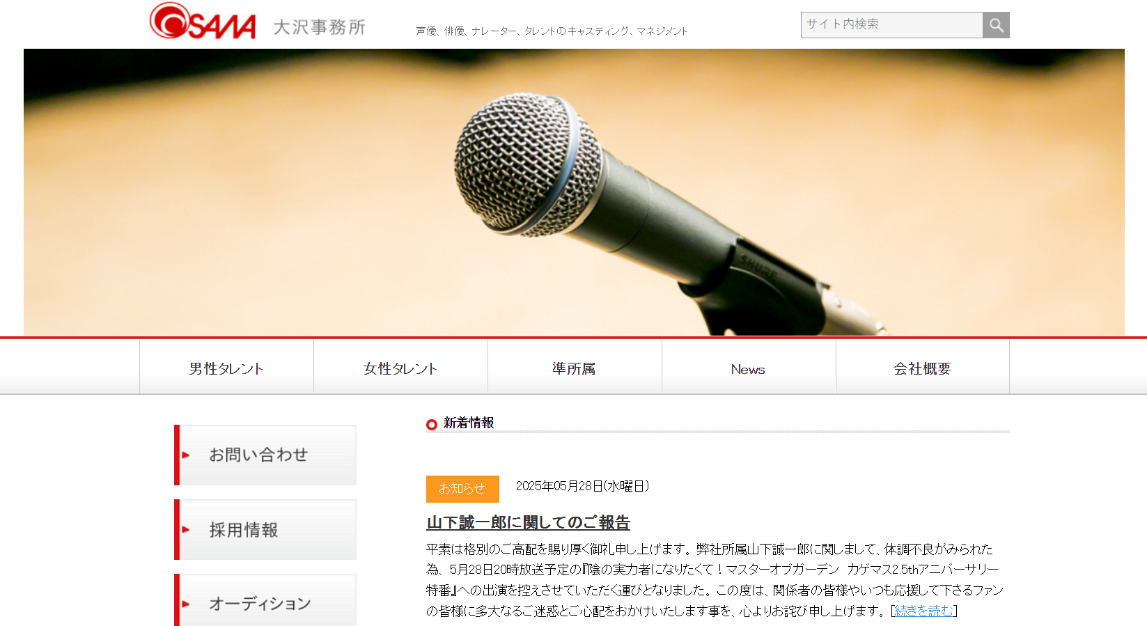The image size is (1147, 626).
Task: Click the 大沢事務所 title text
Action: pyautogui.click(x=319, y=27)
